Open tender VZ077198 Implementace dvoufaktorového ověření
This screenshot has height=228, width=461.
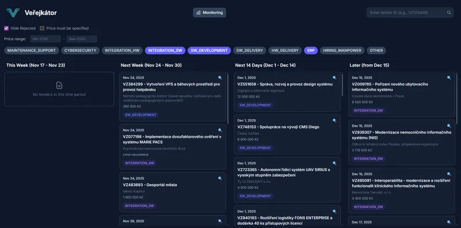pos(172,139)
